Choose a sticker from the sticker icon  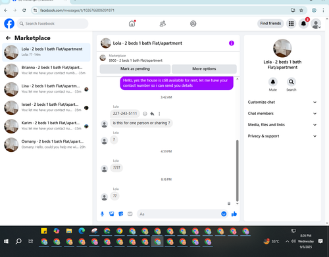pos(121,214)
